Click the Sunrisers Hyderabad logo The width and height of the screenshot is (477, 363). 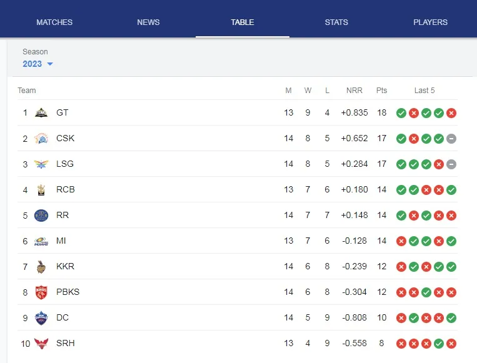[41, 344]
